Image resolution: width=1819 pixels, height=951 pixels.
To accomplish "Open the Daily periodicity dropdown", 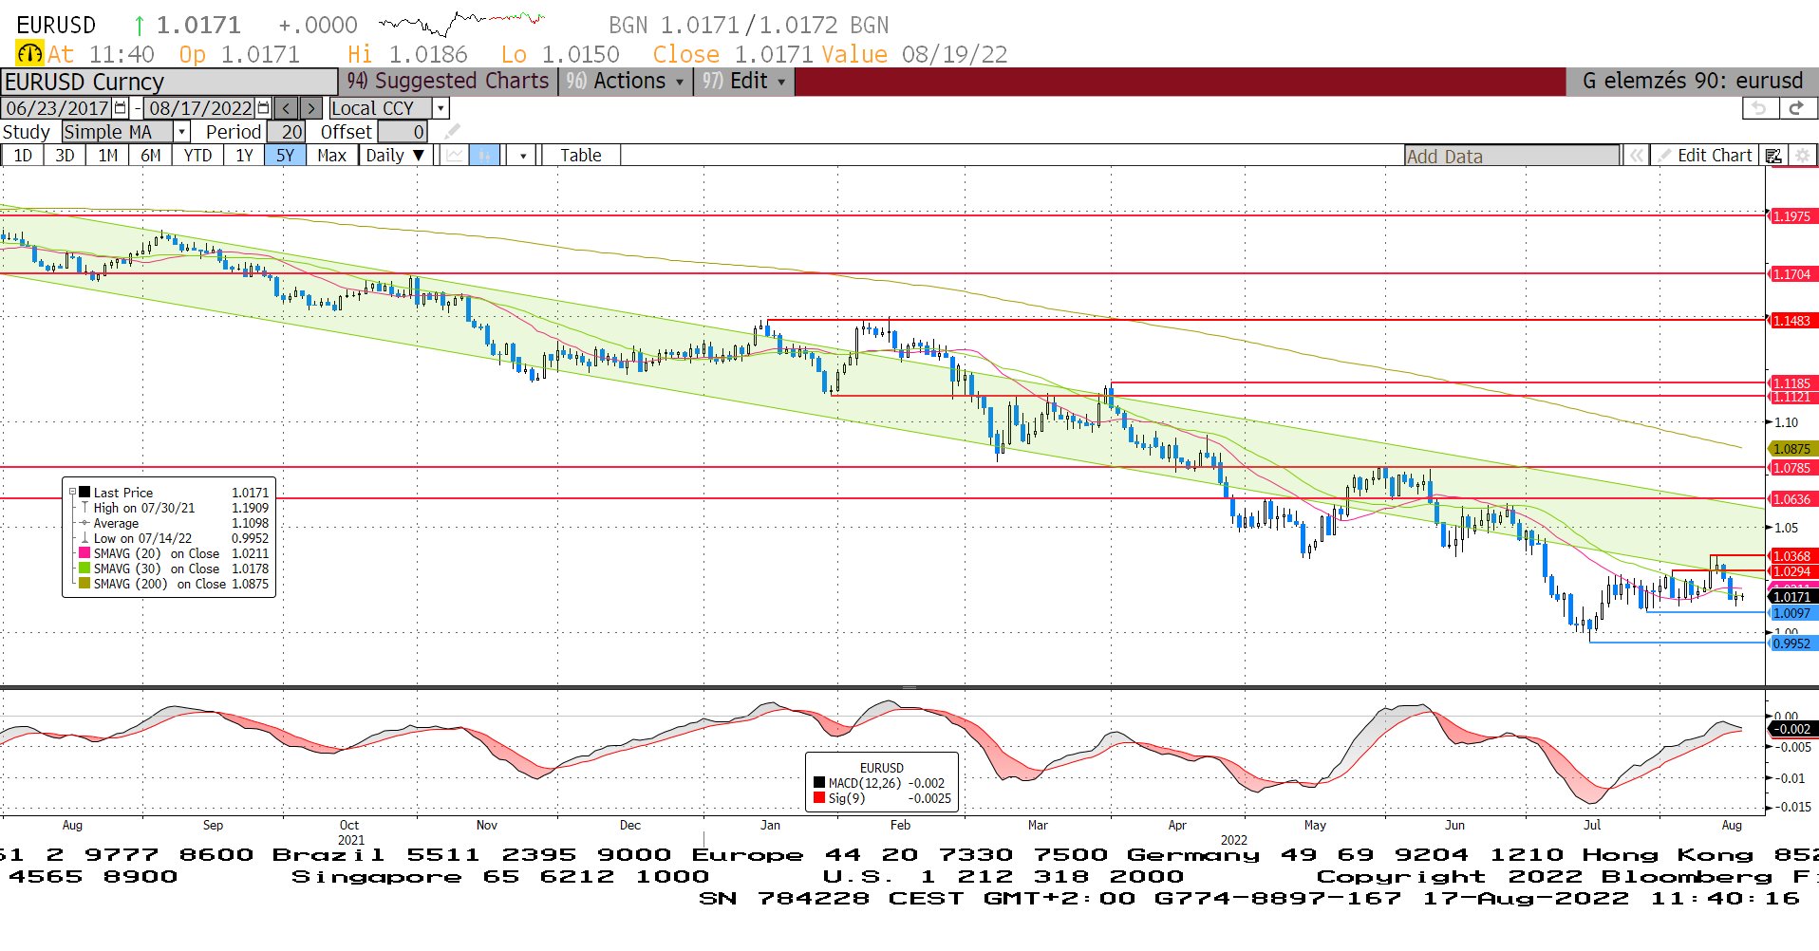I will [x=395, y=156].
